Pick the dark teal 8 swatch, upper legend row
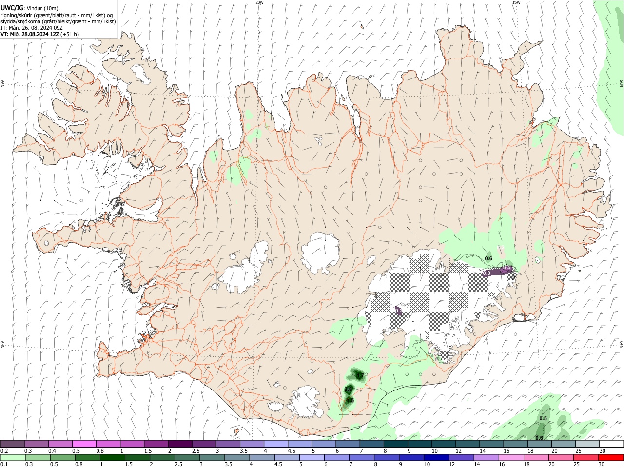 [395, 444]
